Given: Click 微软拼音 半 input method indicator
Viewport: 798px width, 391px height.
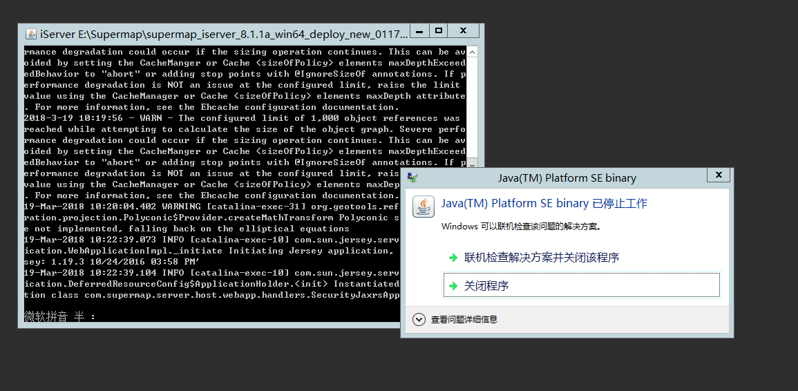Looking at the screenshot, I should point(59,316).
